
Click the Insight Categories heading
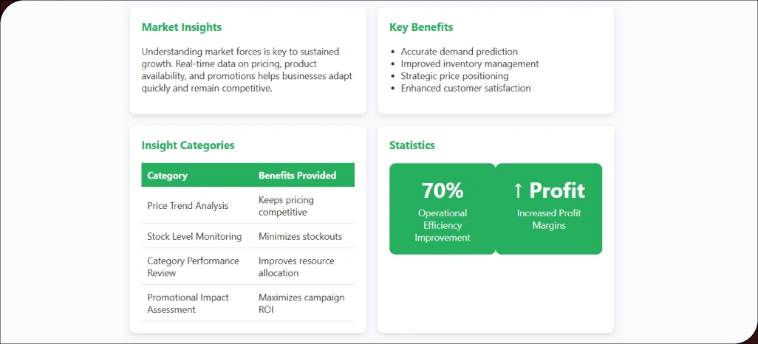tap(188, 145)
